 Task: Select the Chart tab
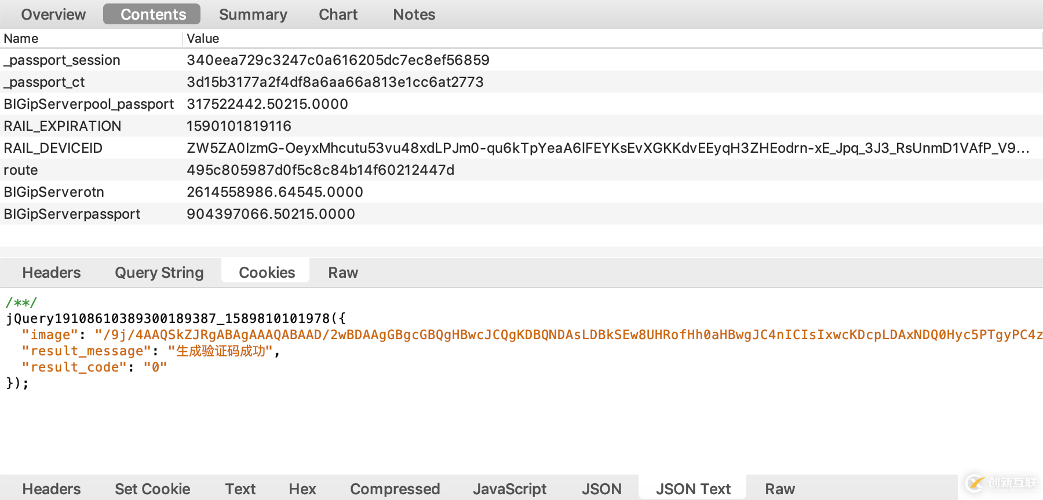338,14
